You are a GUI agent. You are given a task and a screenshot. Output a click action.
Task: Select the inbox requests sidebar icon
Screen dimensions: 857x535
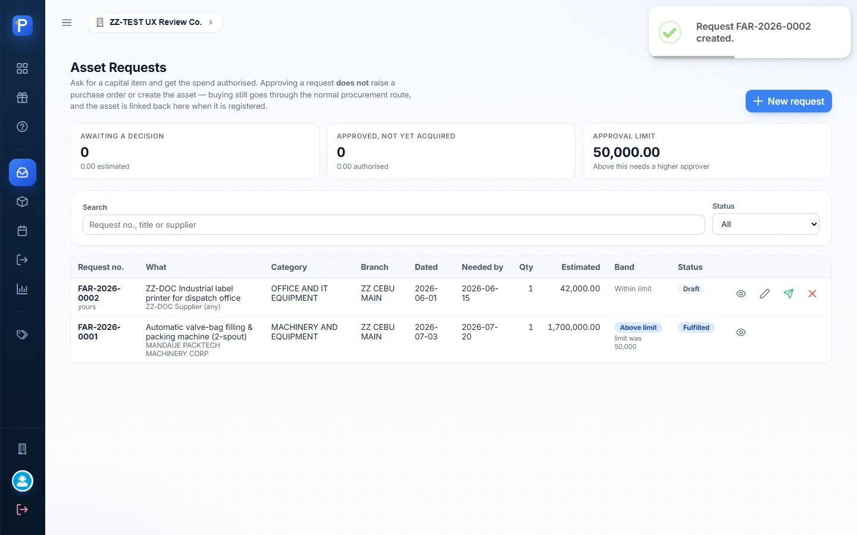click(x=23, y=172)
